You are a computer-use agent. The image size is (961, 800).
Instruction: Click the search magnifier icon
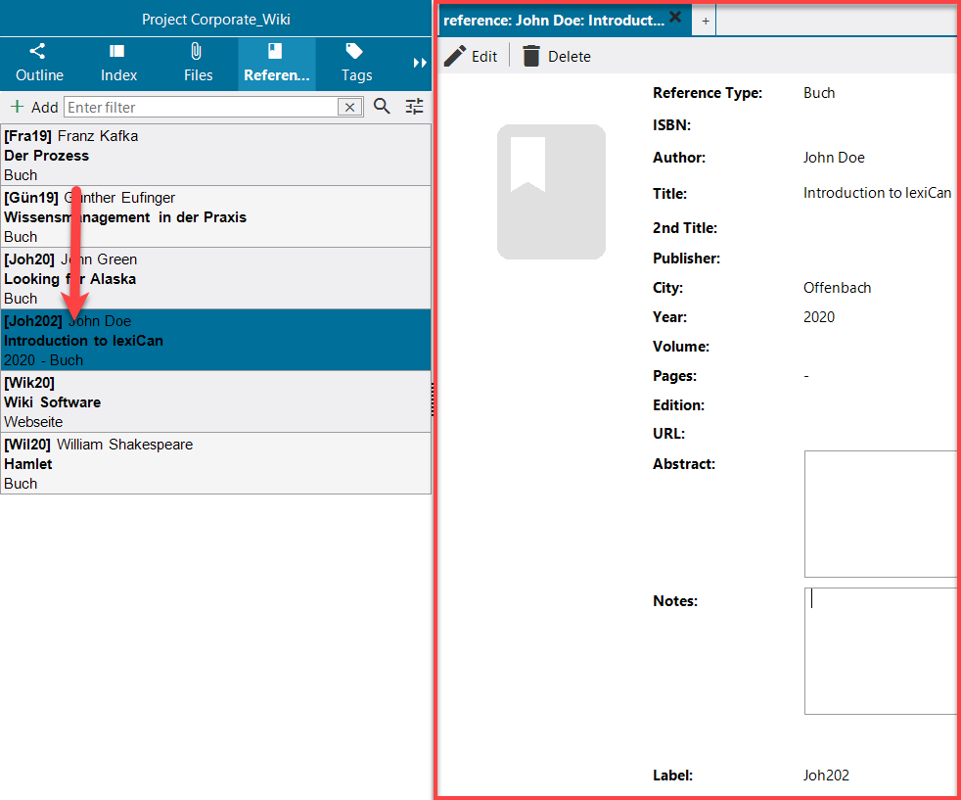click(x=382, y=107)
